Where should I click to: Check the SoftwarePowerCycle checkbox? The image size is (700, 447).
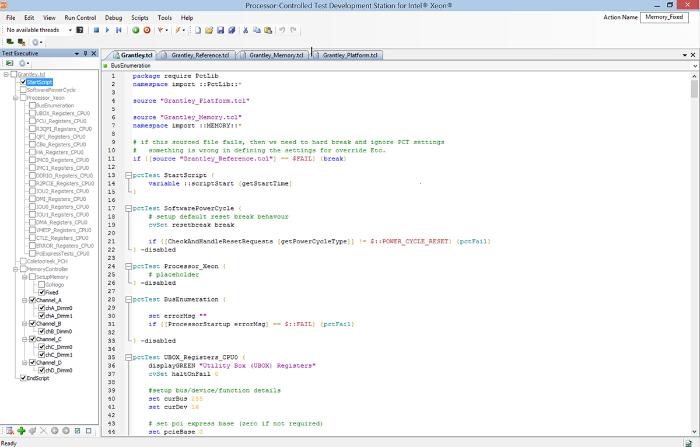(x=23, y=90)
